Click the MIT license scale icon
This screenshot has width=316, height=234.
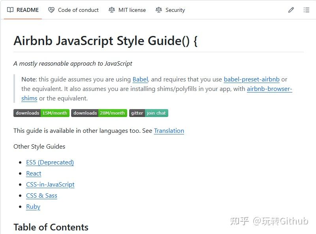112,10
